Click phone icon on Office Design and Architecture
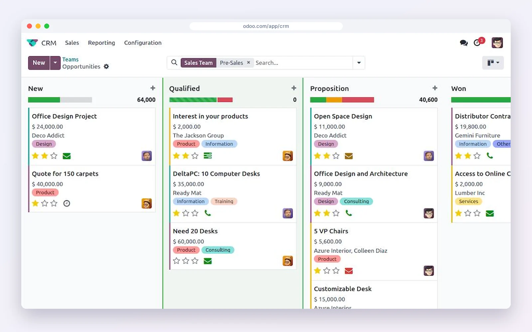 348,213
